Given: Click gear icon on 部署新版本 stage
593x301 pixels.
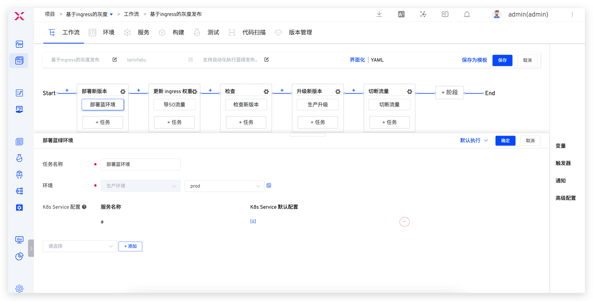Looking at the screenshot, I should click(123, 92).
